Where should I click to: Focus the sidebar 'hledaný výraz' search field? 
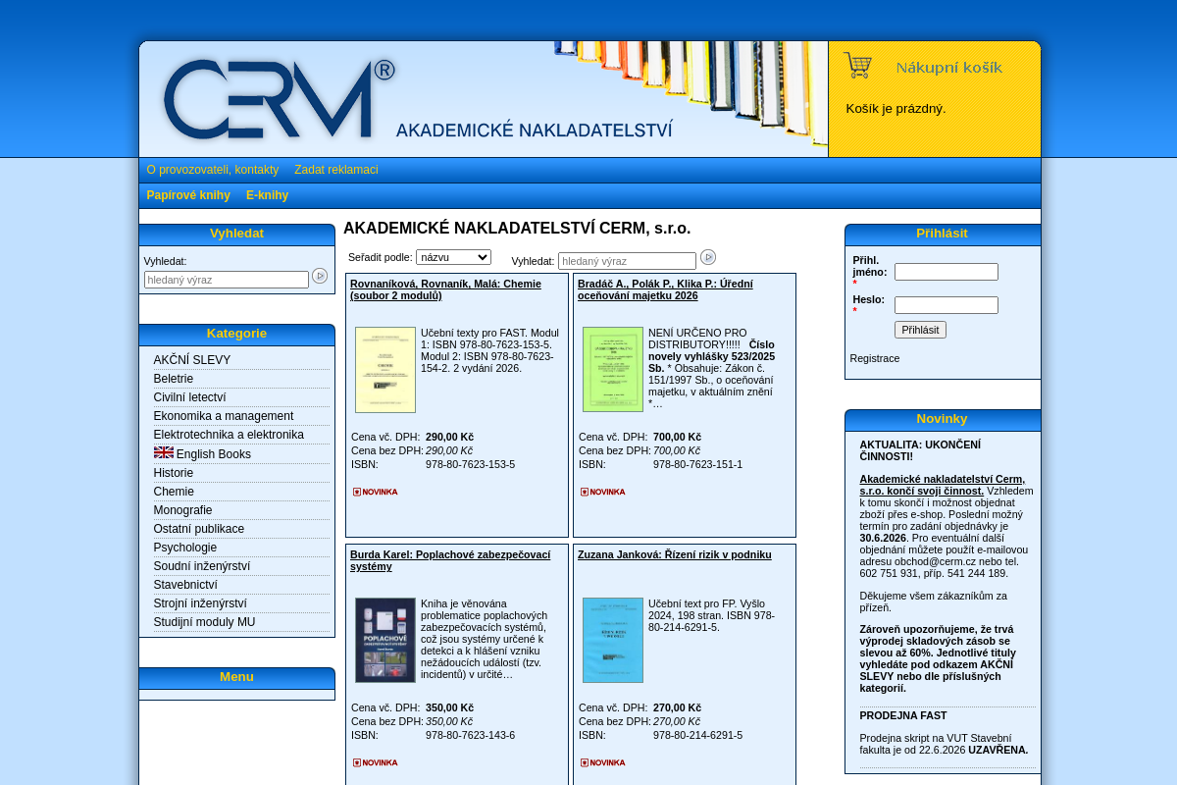point(227,280)
